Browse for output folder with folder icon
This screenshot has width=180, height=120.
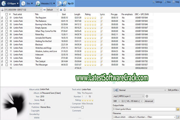[178, 109]
